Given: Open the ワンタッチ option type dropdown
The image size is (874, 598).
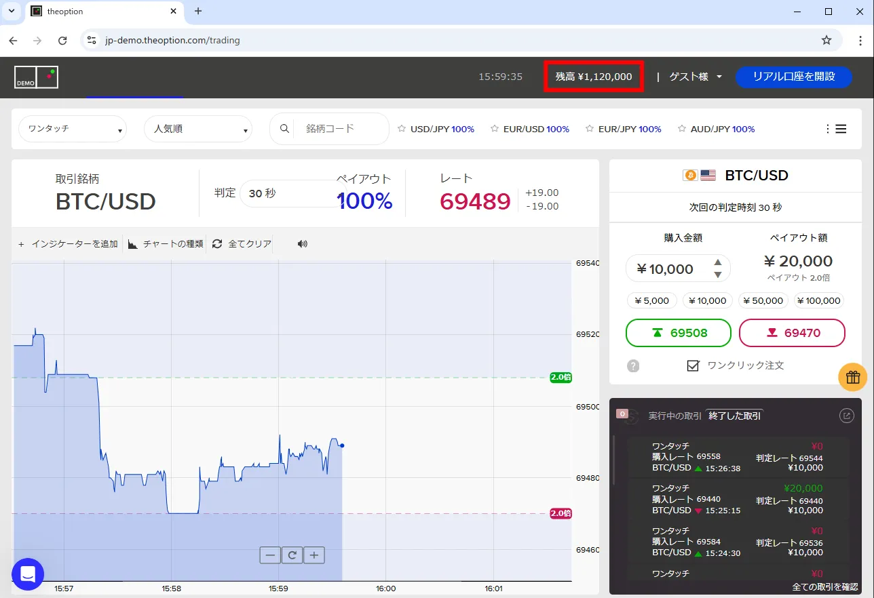Looking at the screenshot, I should coord(73,129).
